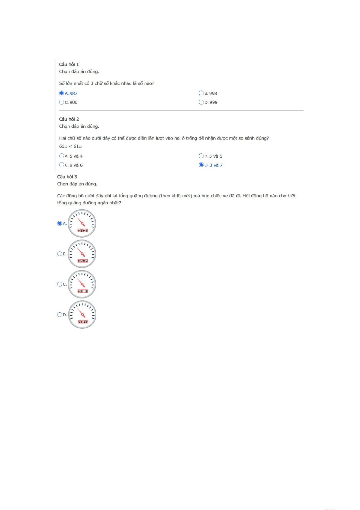
Task: Choose radio button C in Câu hỏi 3
Action: click(x=59, y=284)
